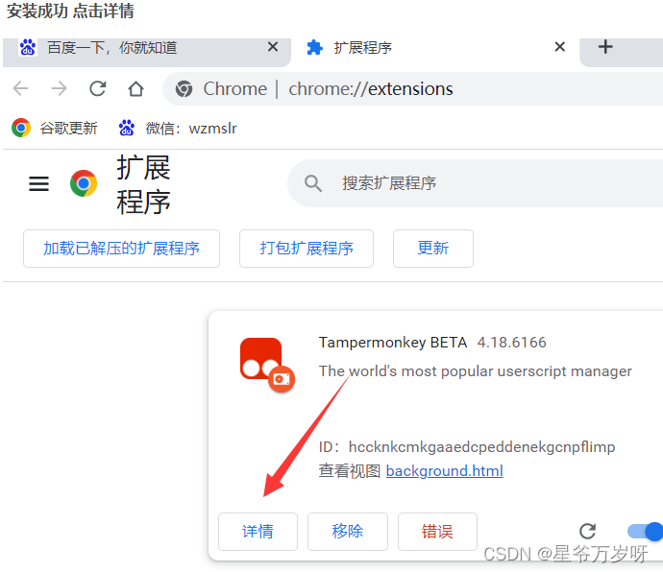Screen dimensions: 663x572
Task: Click the chrome://extensions address bar
Action: (414, 89)
